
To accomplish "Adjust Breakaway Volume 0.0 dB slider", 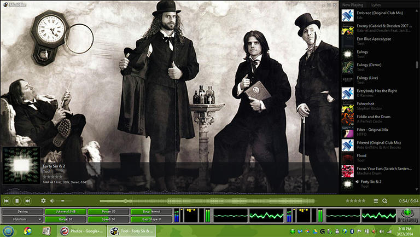I will click(x=66, y=211).
